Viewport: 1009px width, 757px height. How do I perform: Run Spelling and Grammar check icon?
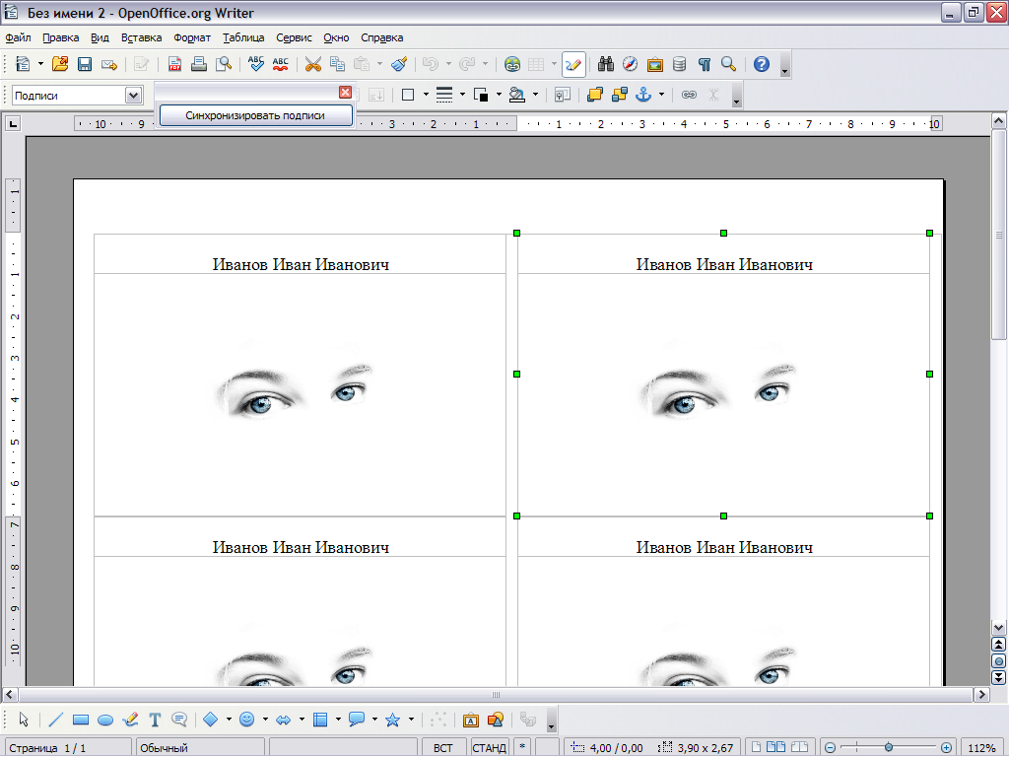(x=255, y=64)
